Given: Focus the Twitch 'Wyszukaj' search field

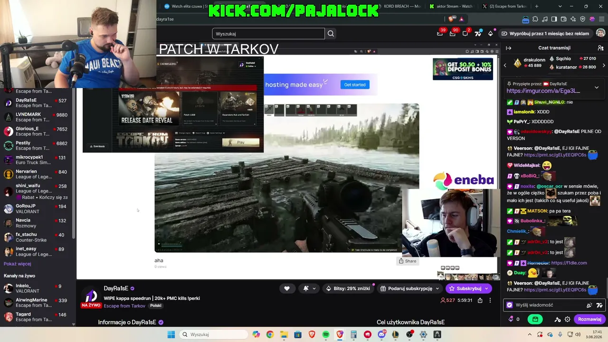Looking at the screenshot, I should [268, 34].
